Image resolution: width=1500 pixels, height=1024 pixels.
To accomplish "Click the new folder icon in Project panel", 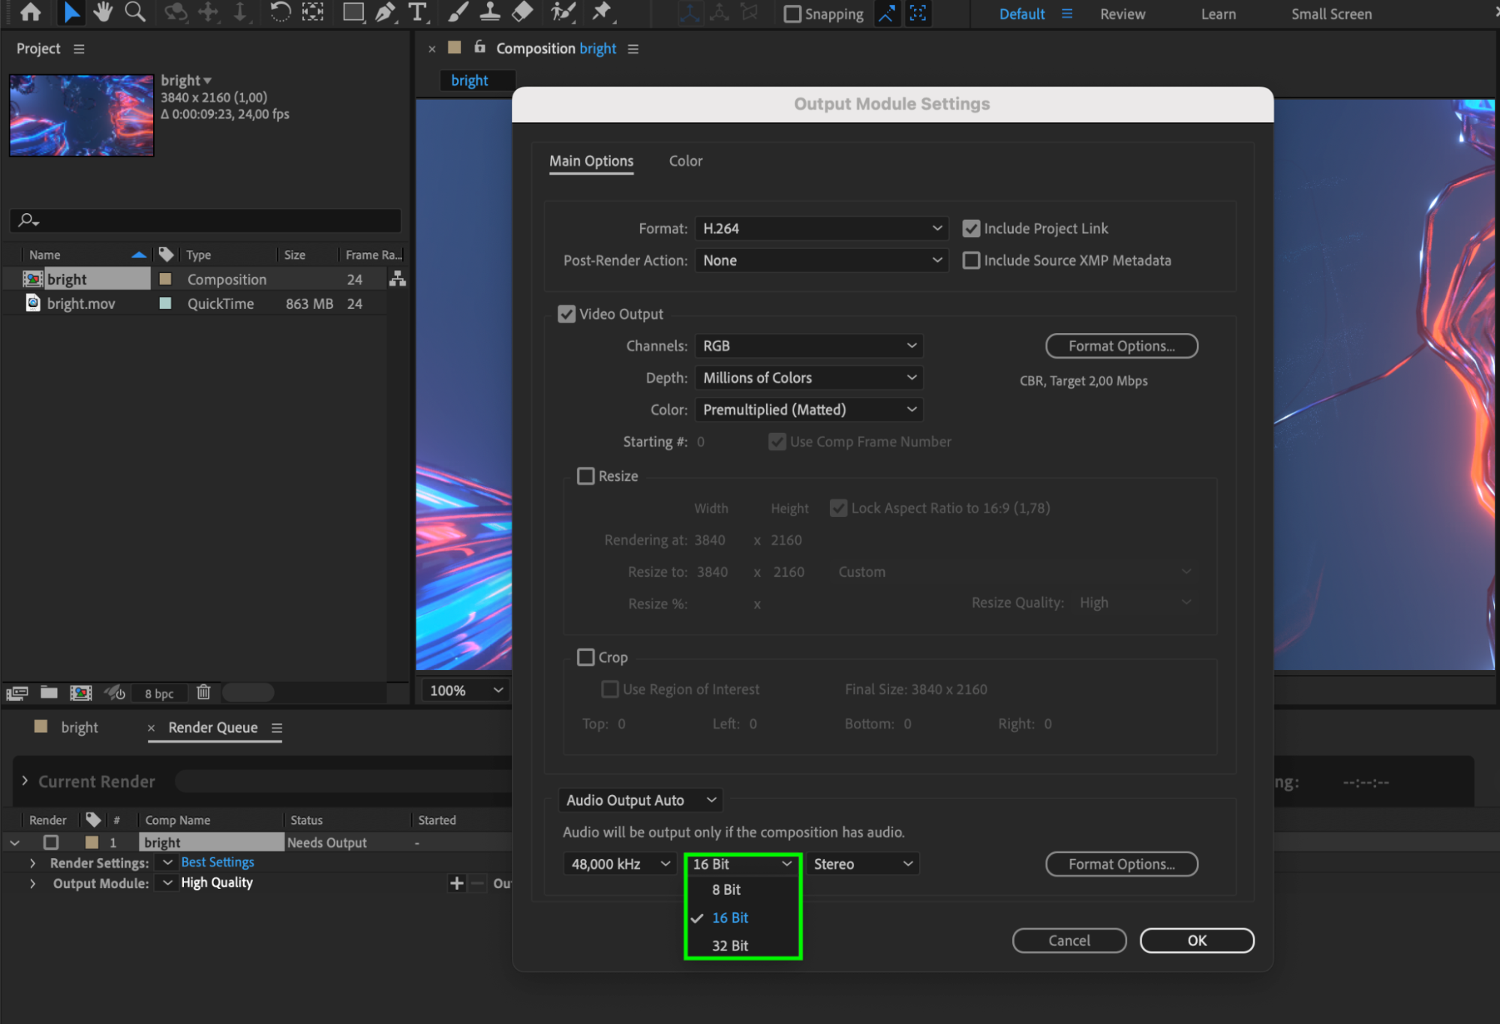I will click(x=49, y=692).
